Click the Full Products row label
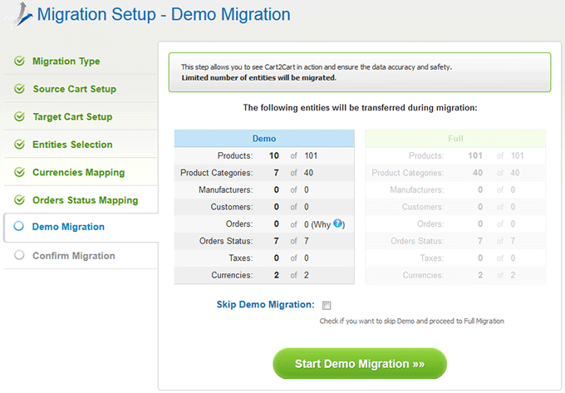The height and width of the screenshot is (393, 565). (x=426, y=155)
